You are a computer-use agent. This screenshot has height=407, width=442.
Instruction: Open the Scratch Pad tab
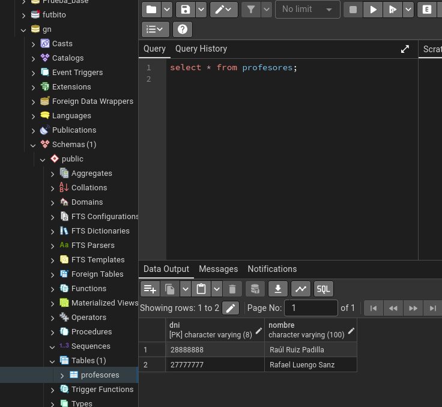click(432, 49)
